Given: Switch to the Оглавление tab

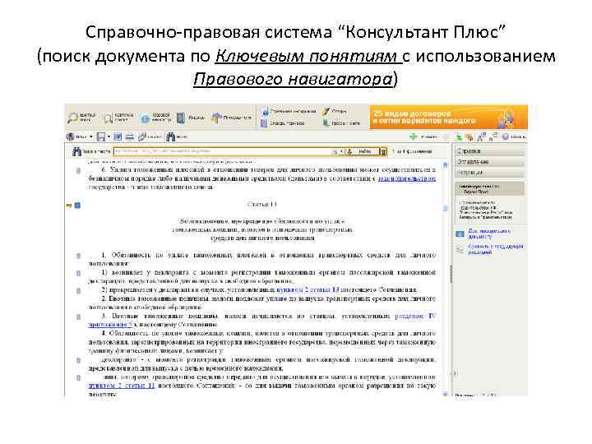Looking at the screenshot, I should (490, 162).
